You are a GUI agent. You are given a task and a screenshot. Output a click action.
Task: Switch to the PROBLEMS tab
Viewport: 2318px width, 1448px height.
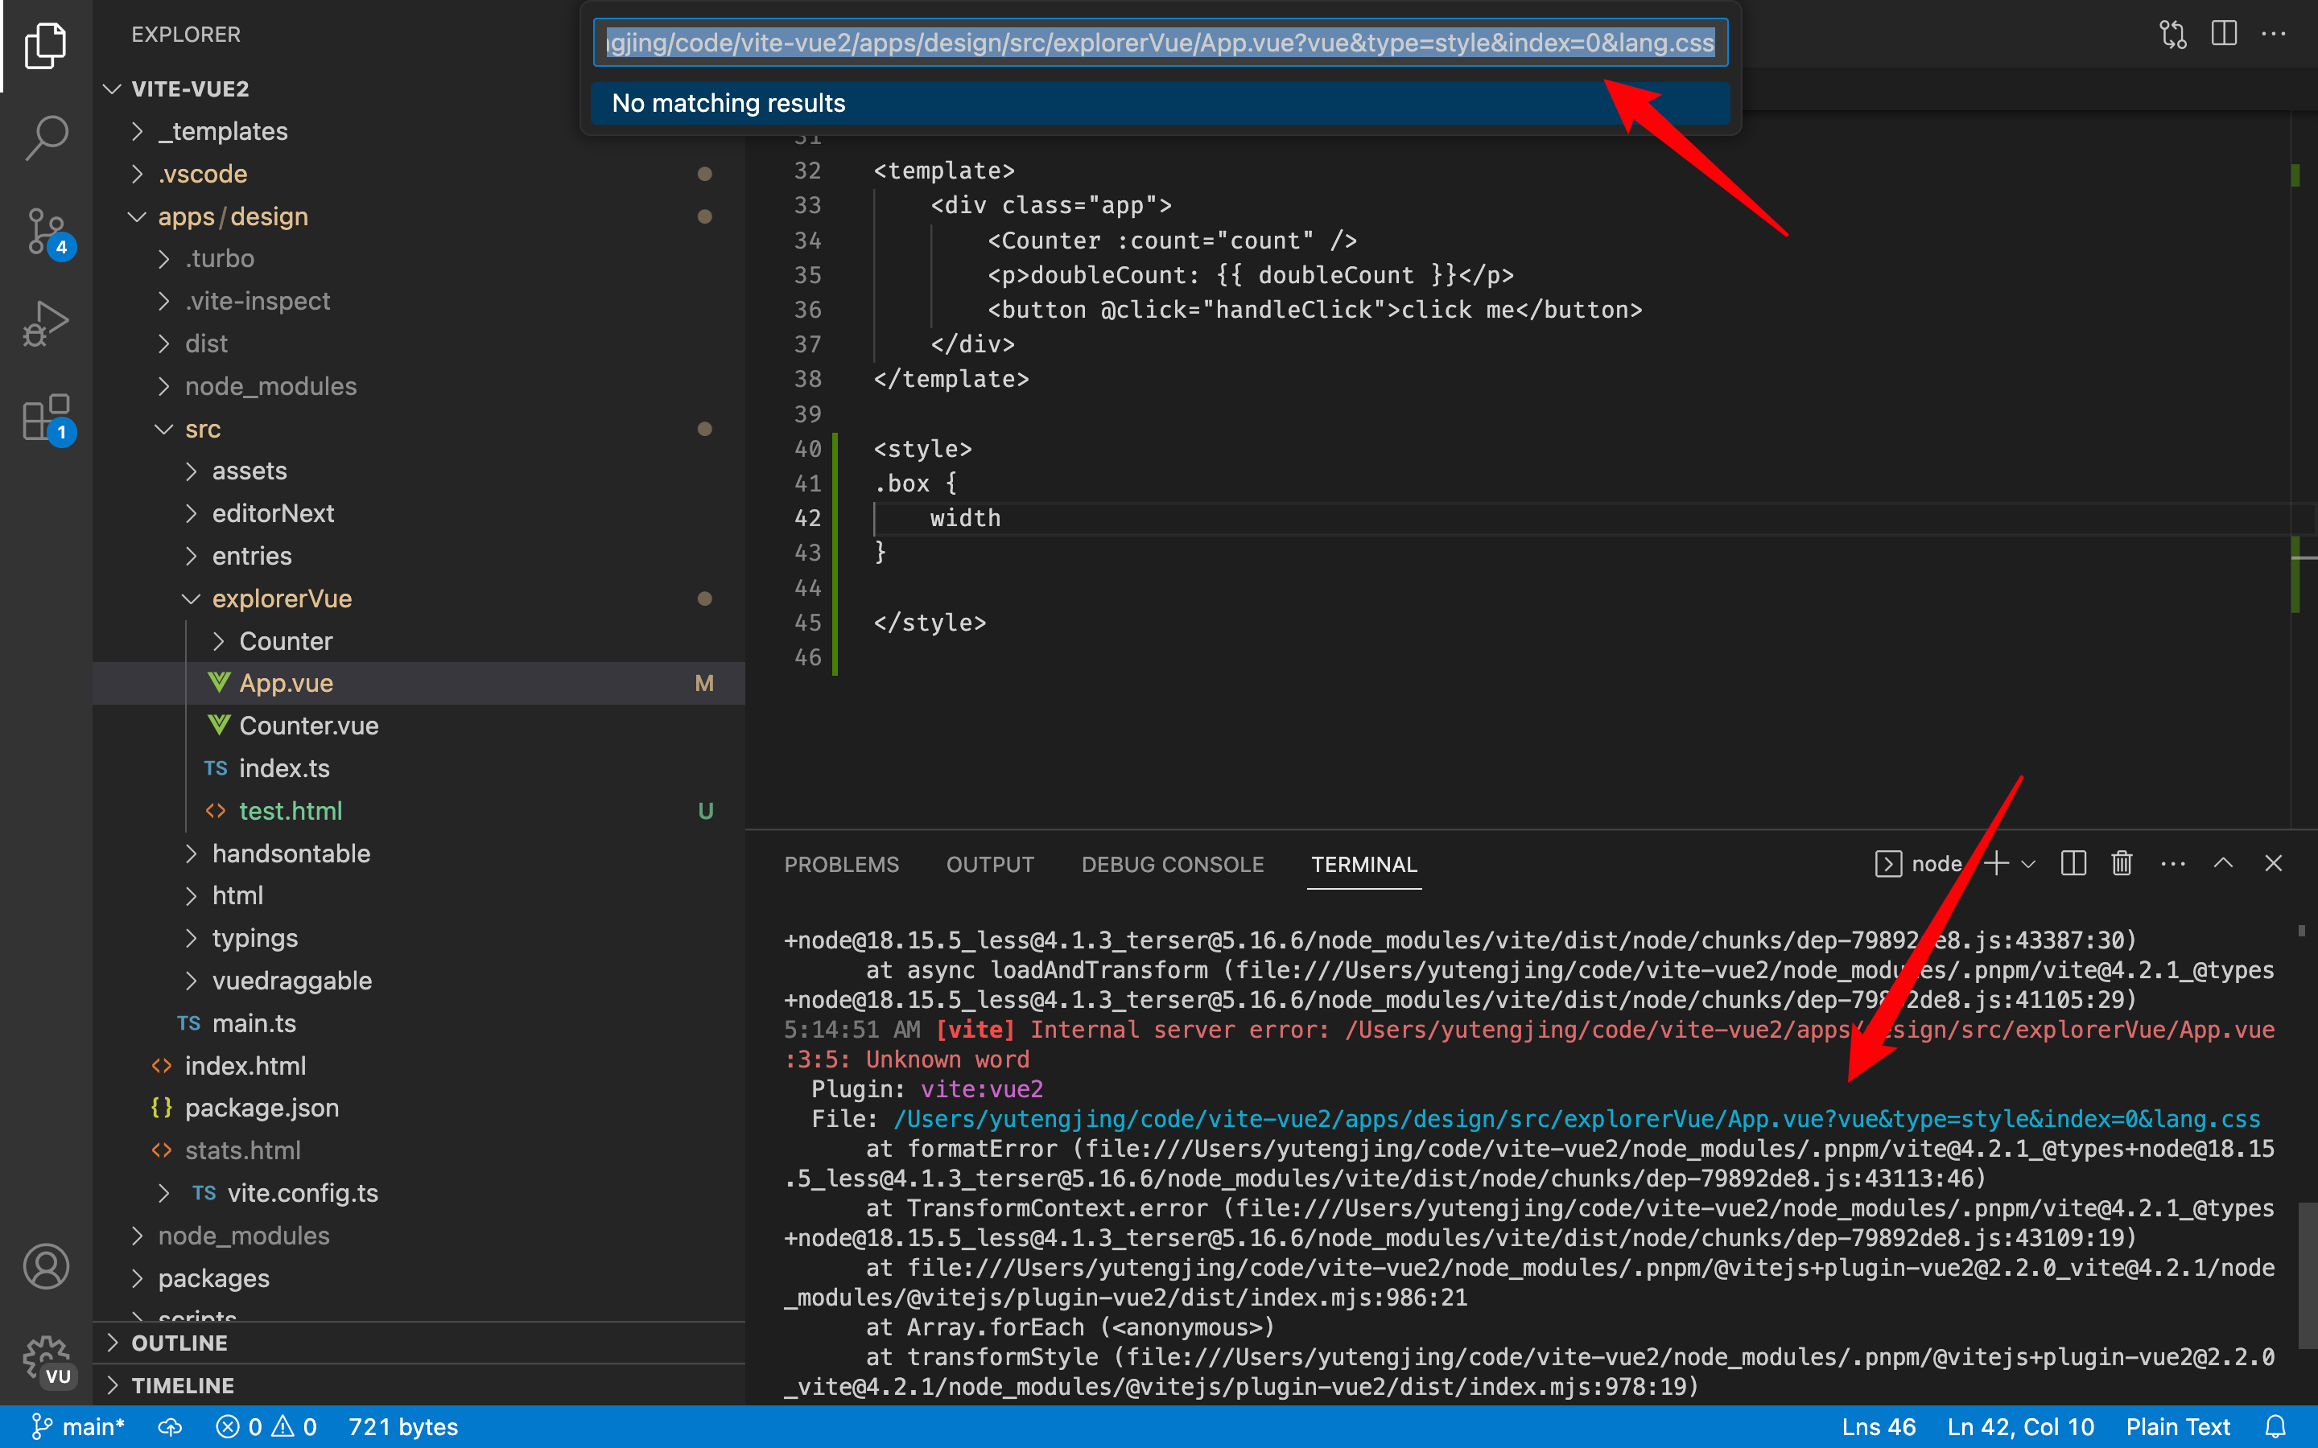tap(842, 864)
